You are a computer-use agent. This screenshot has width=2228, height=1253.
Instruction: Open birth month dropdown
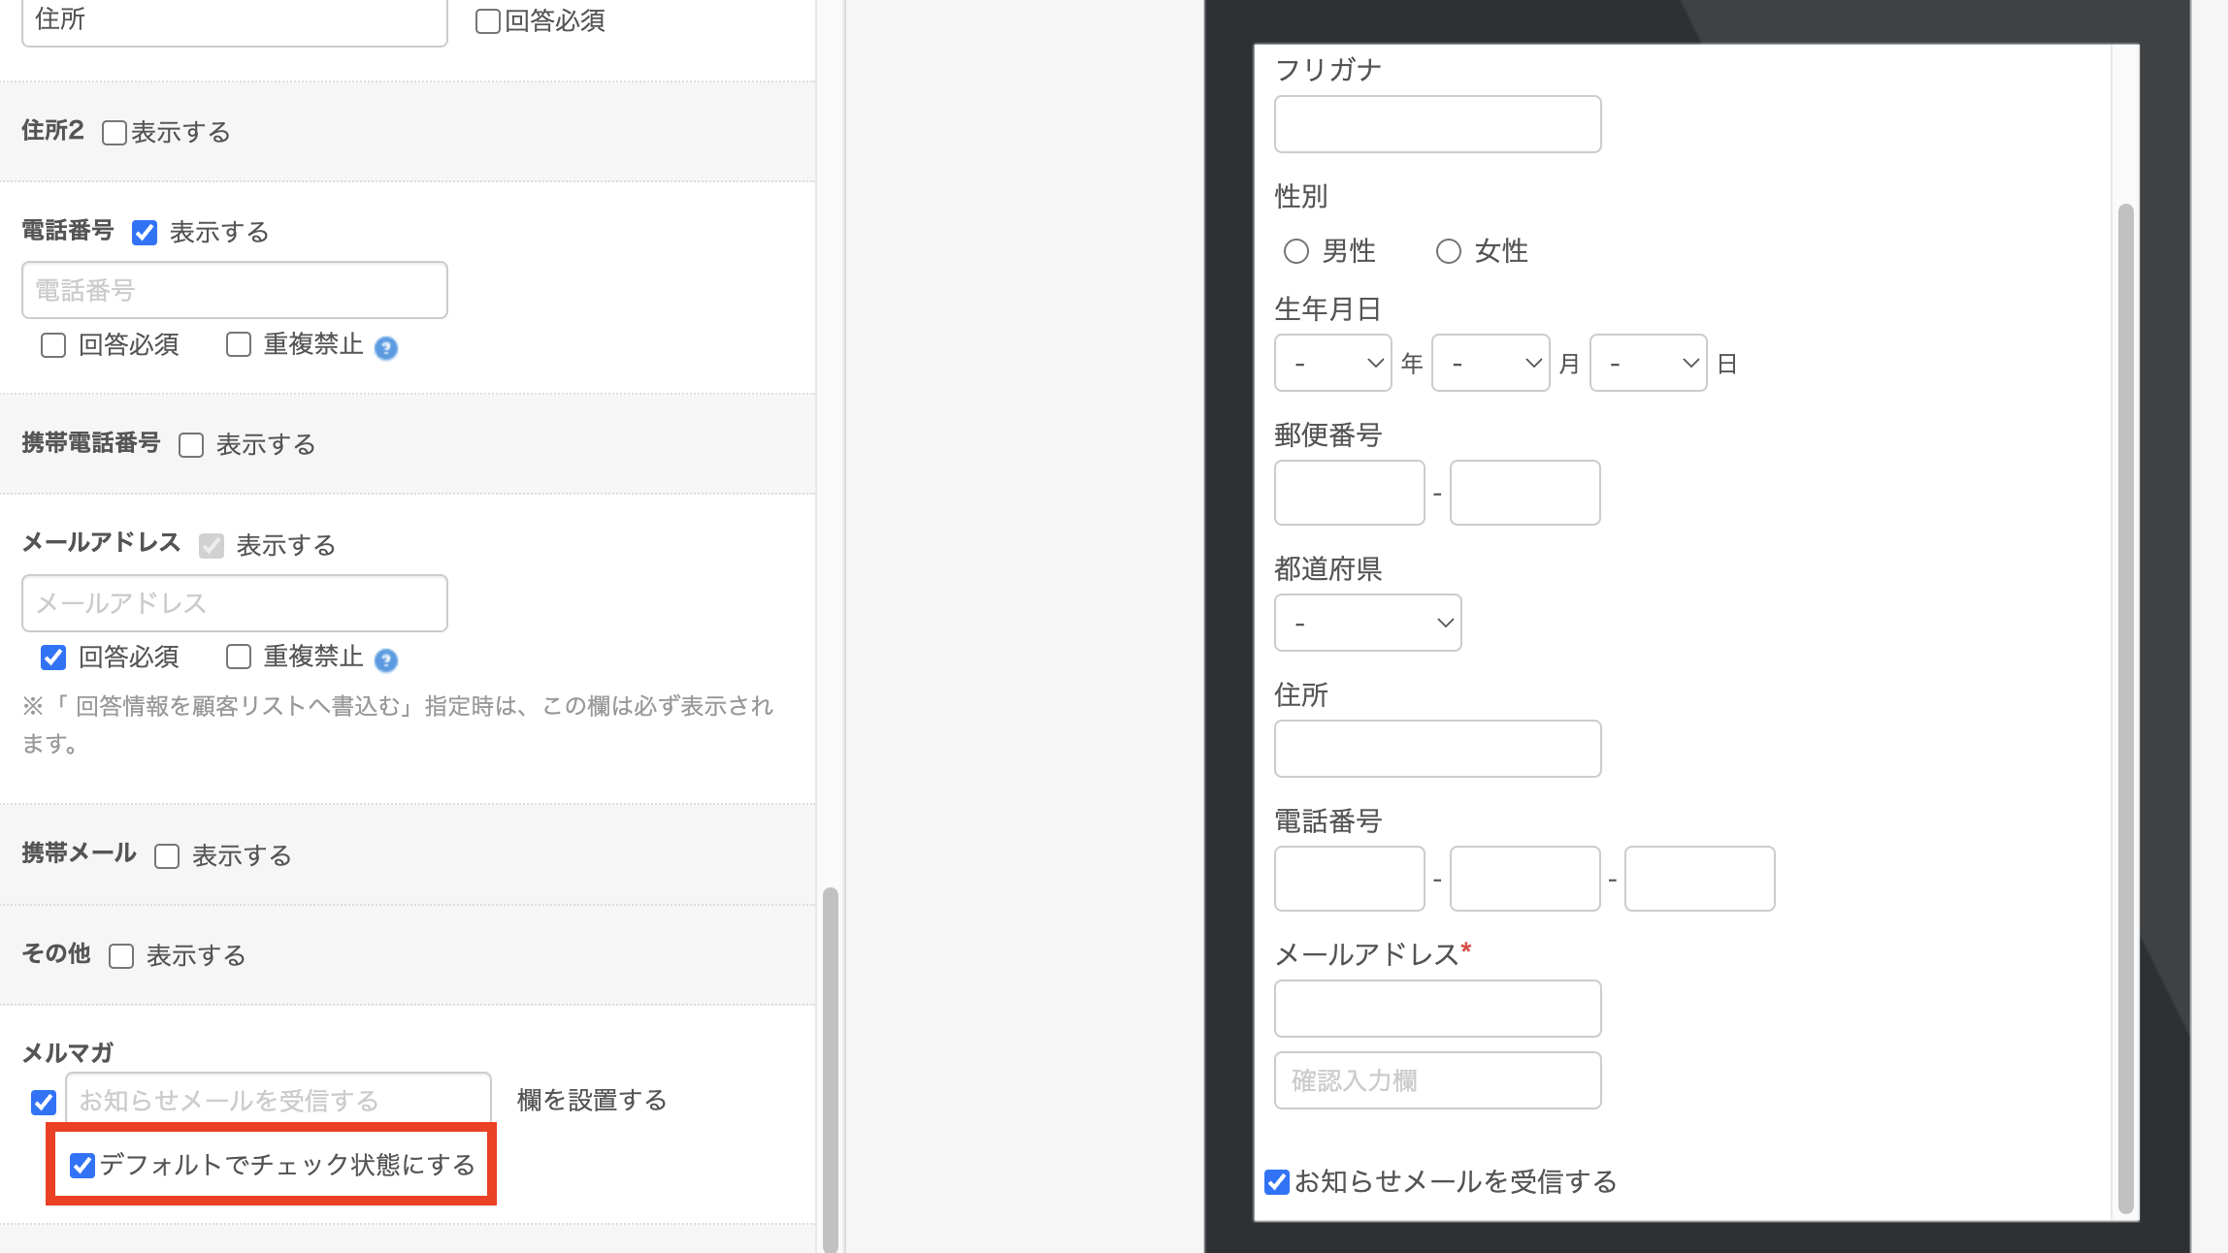coord(1490,364)
